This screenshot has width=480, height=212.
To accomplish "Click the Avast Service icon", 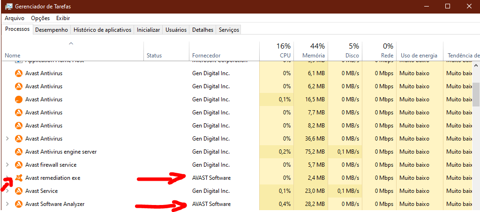I will pyautogui.click(x=19, y=191).
